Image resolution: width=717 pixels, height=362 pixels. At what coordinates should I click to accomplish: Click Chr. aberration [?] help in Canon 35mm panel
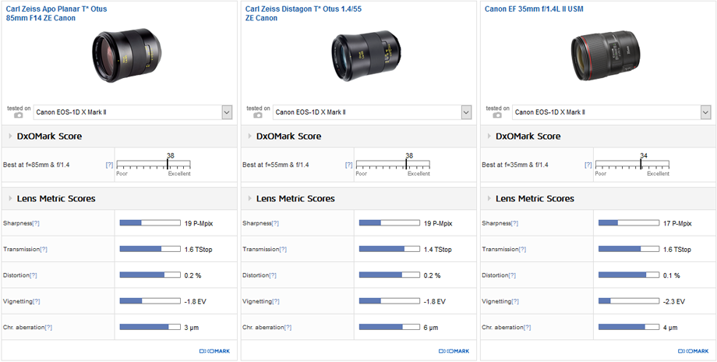click(528, 328)
